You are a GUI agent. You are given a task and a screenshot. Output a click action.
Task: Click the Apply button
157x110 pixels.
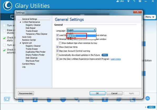pos(131,93)
